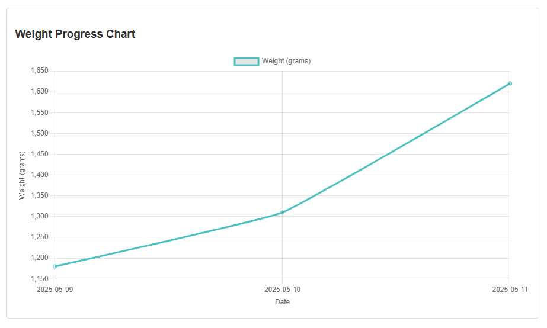Click the 2025-05-09 x-axis date label

click(x=55, y=290)
